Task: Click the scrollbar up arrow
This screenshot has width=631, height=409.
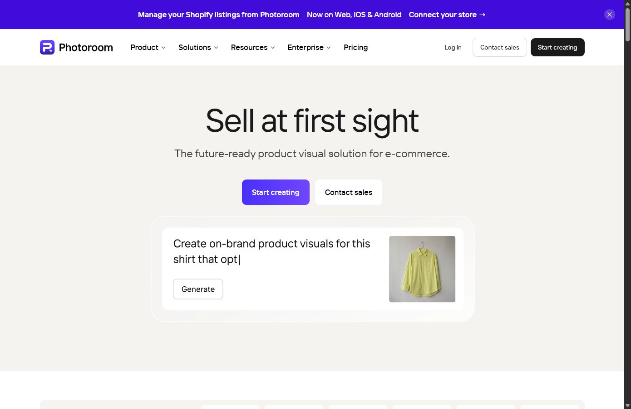Action: pyautogui.click(x=627, y=3)
